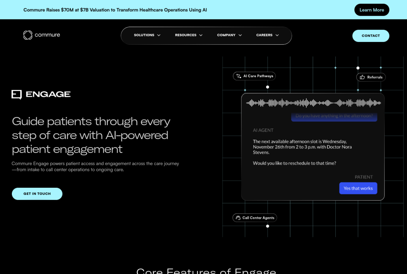407x274 pixels.
Task: Click the AI Care Pathways route icon
Action: tap(239, 76)
